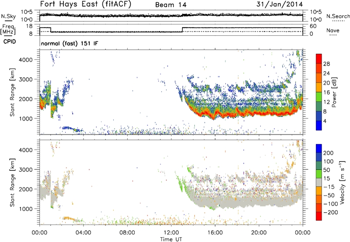
Task: Click the 60 tick on Nave axis
Action: click(313, 26)
